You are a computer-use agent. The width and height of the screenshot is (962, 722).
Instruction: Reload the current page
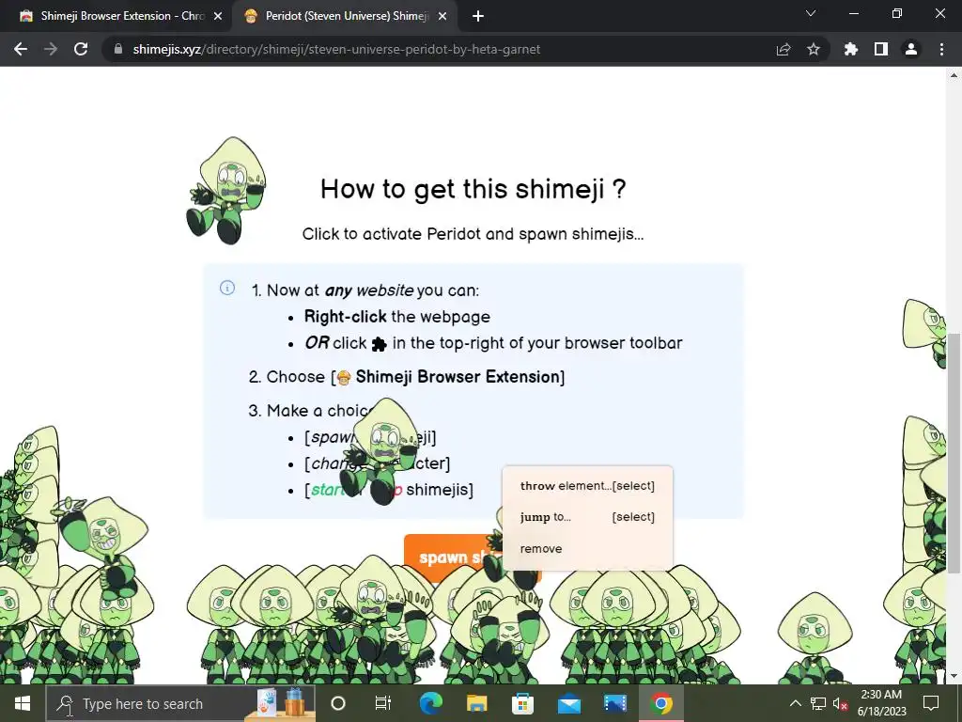click(81, 49)
